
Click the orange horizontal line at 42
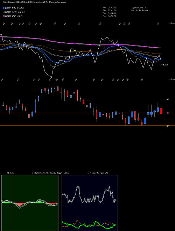click(87, 99)
